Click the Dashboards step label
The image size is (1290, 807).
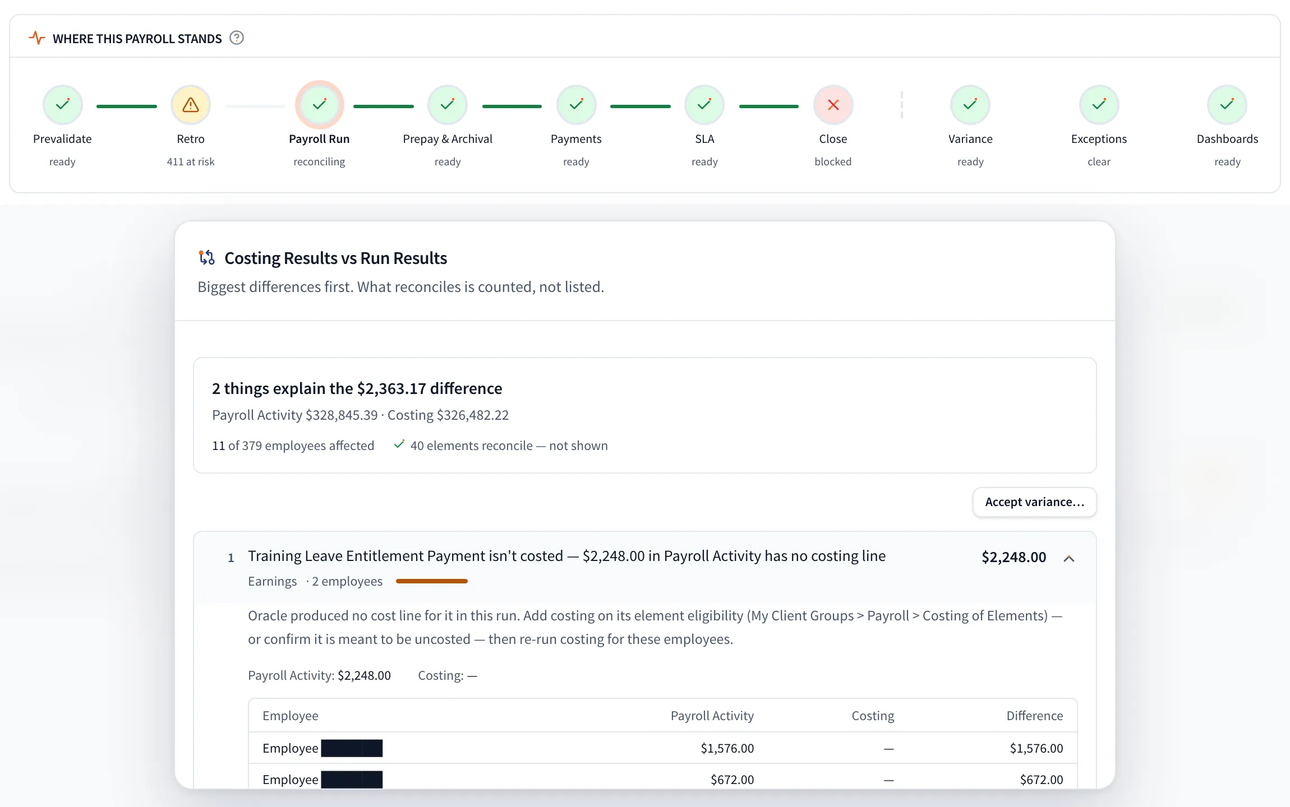(x=1227, y=139)
